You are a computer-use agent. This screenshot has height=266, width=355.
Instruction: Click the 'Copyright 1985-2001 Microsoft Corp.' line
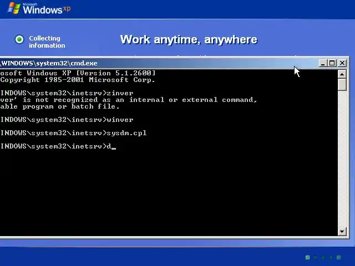pyautogui.click(x=78, y=80)
